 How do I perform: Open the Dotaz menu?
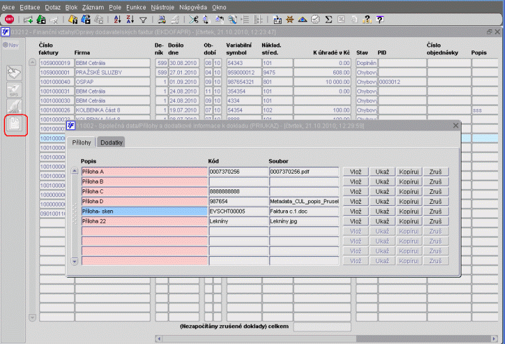coord(52,6)
